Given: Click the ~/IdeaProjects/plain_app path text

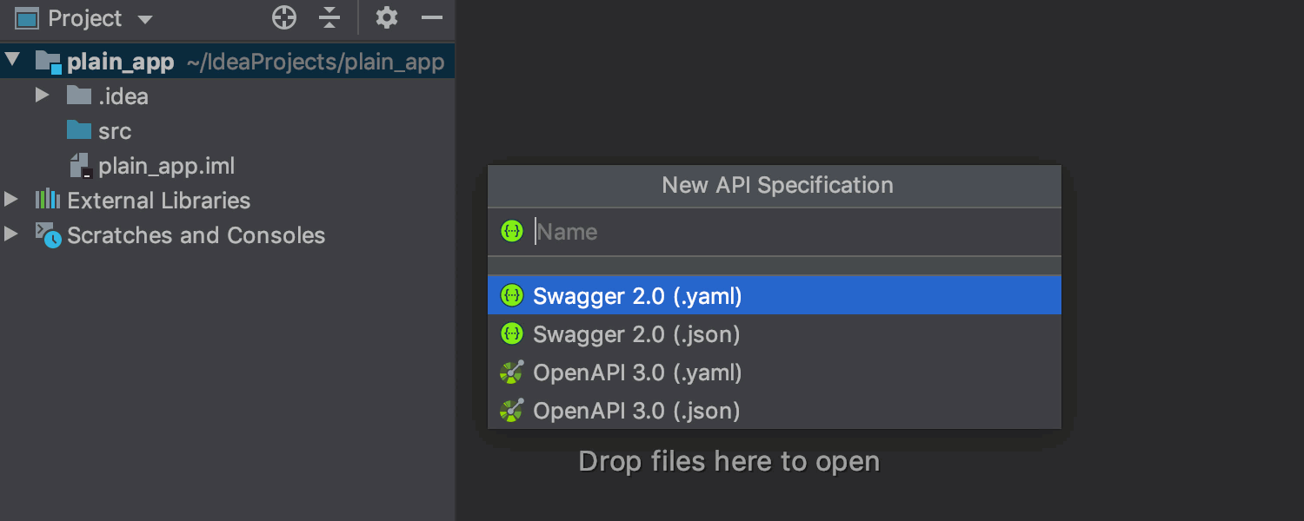Looking at the screenshot, I should 316,63.
